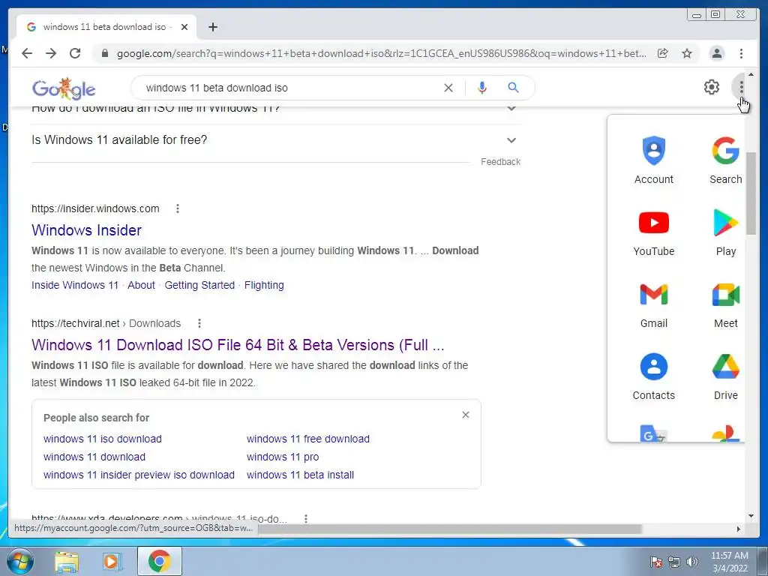768x576 pixels.
Task: Search 'windows 11 iso download' suggestion
Action: pos(102,439)
